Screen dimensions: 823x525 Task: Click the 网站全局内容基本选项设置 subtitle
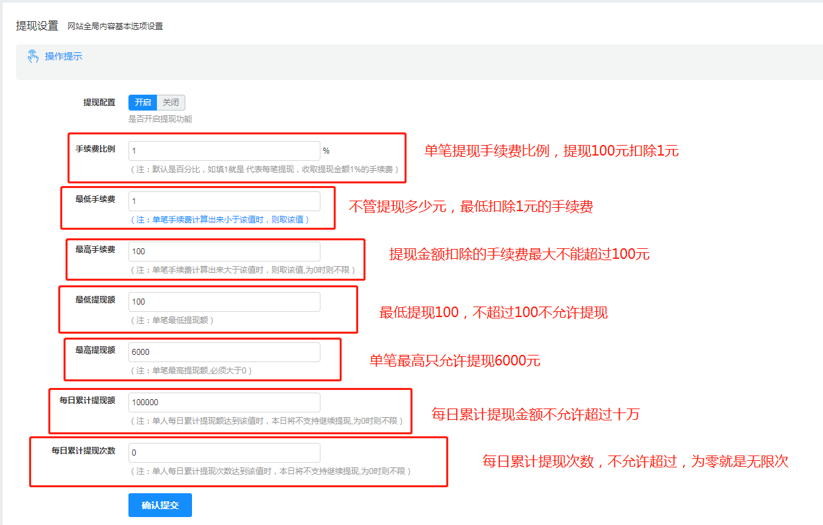[115, 26]
